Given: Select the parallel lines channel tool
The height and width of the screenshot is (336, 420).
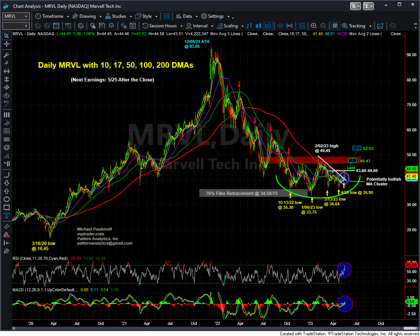Looking at the screenshot, I should (6, 87).
